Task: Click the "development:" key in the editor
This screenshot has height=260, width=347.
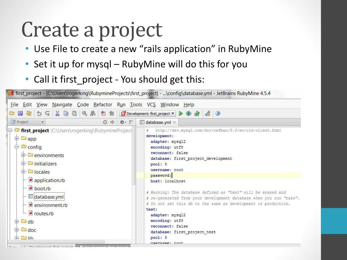Action: 160,136
